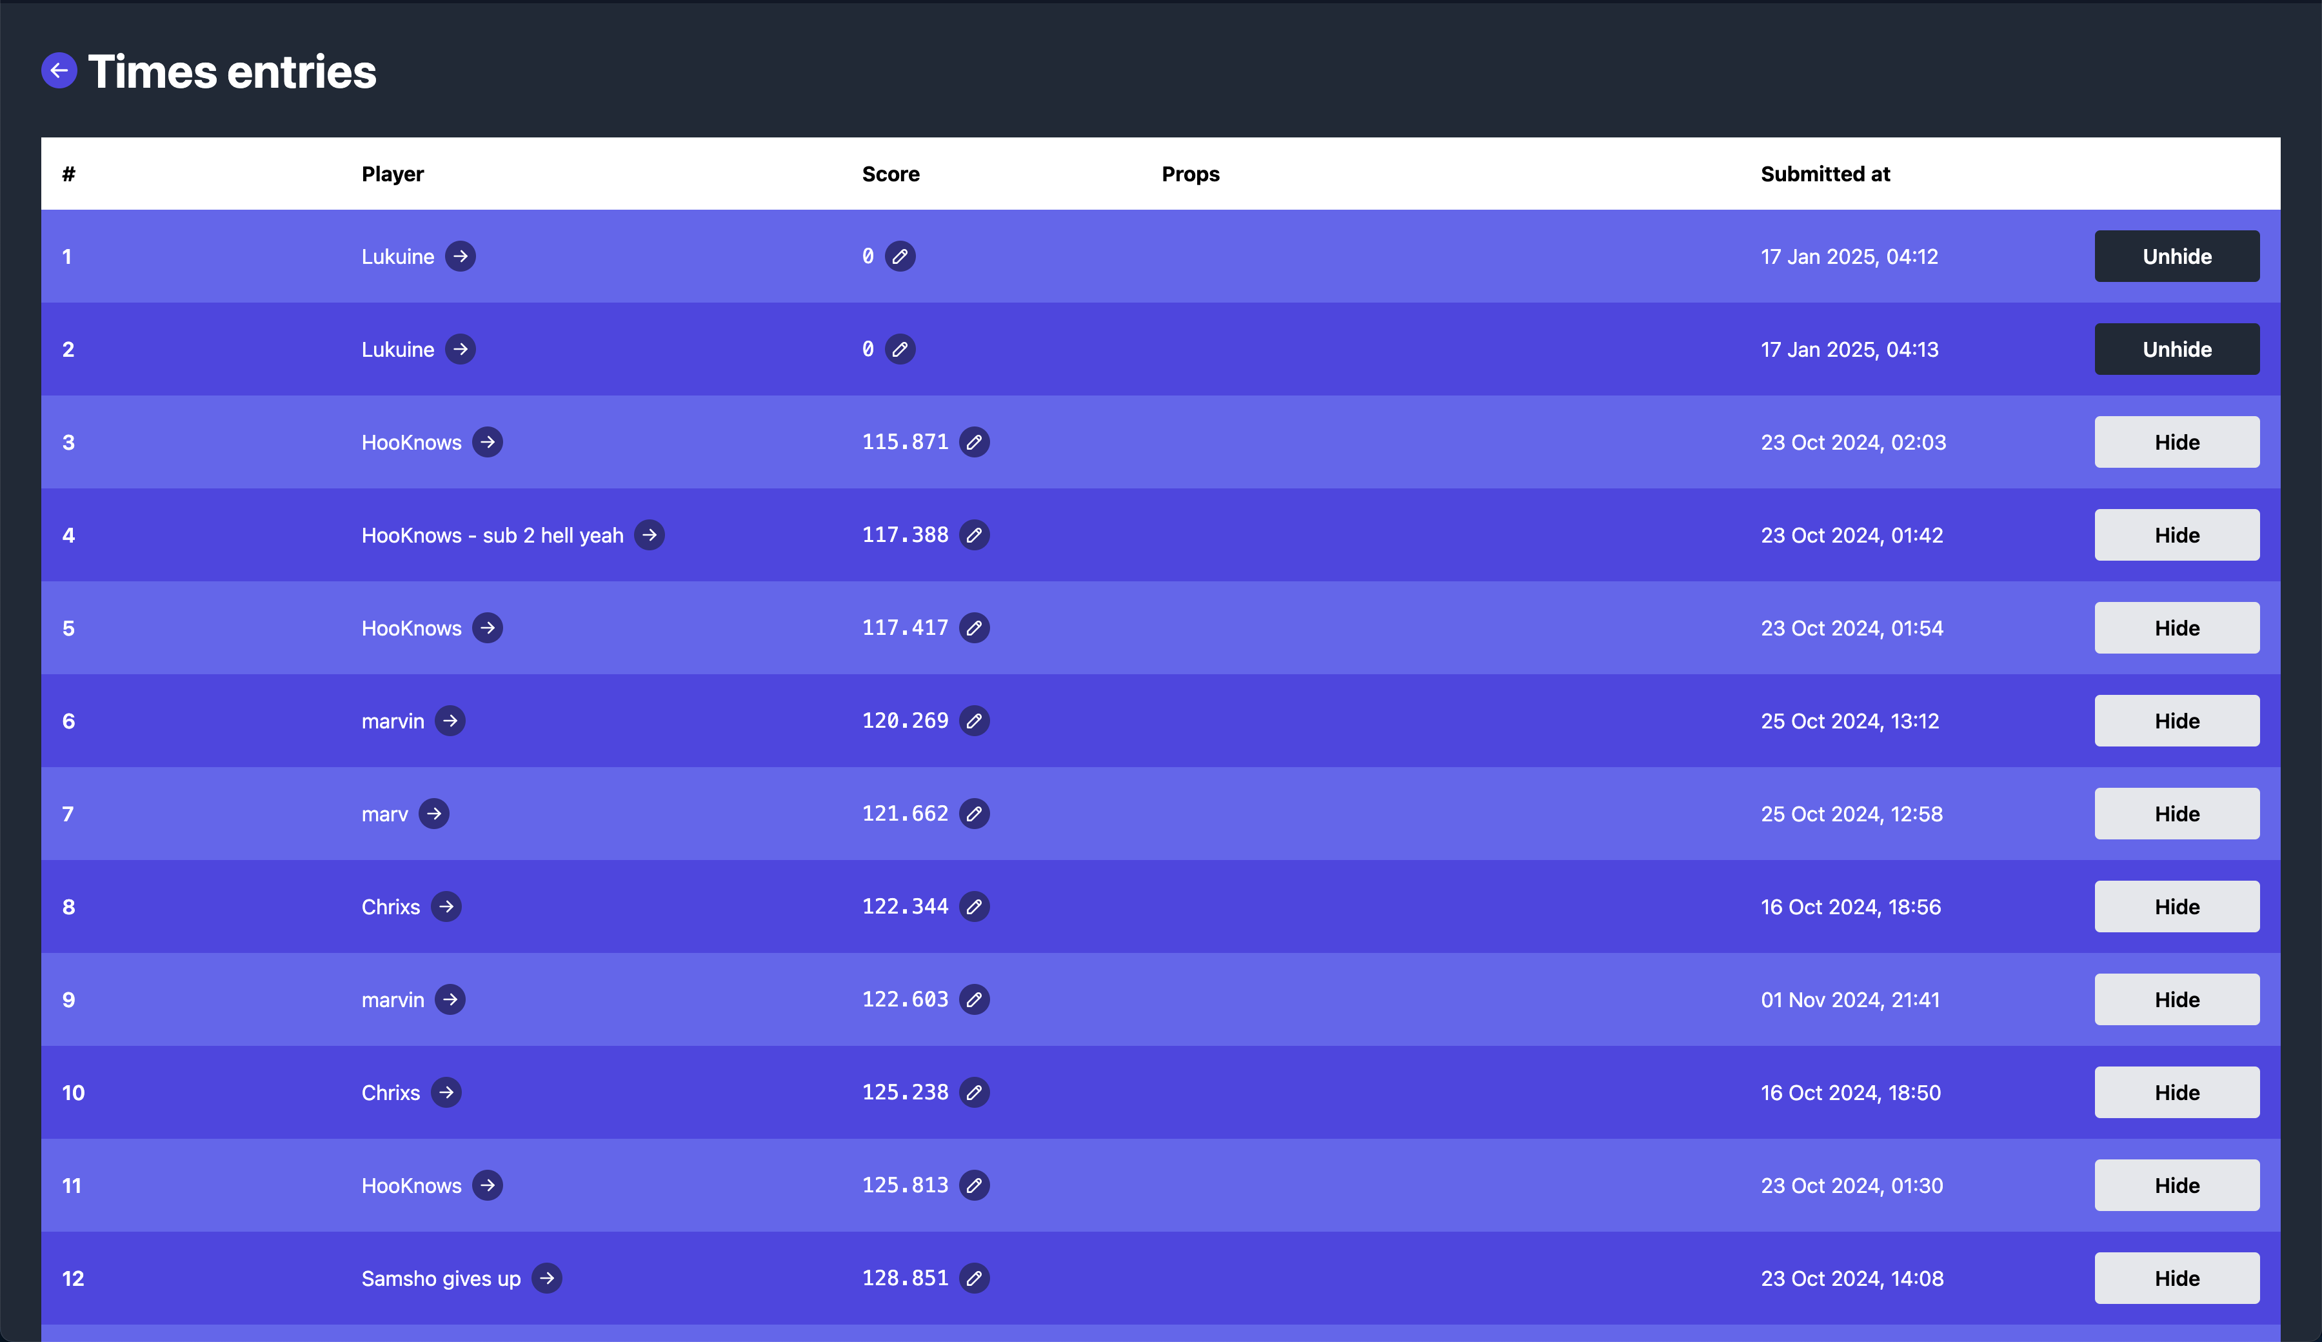Unhide Lukuine entry from 04:12

click(2176, 256)
